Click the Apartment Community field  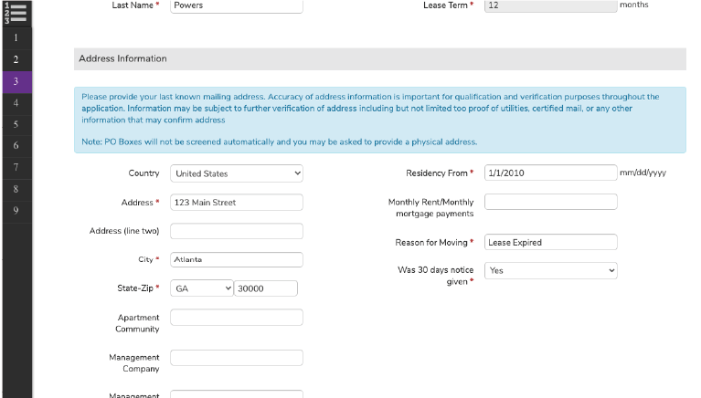point(237,317)
